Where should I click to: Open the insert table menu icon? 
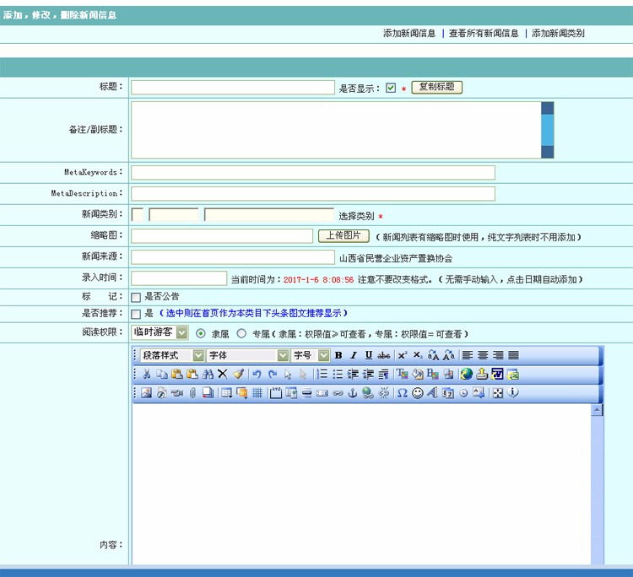pos(226,392)
